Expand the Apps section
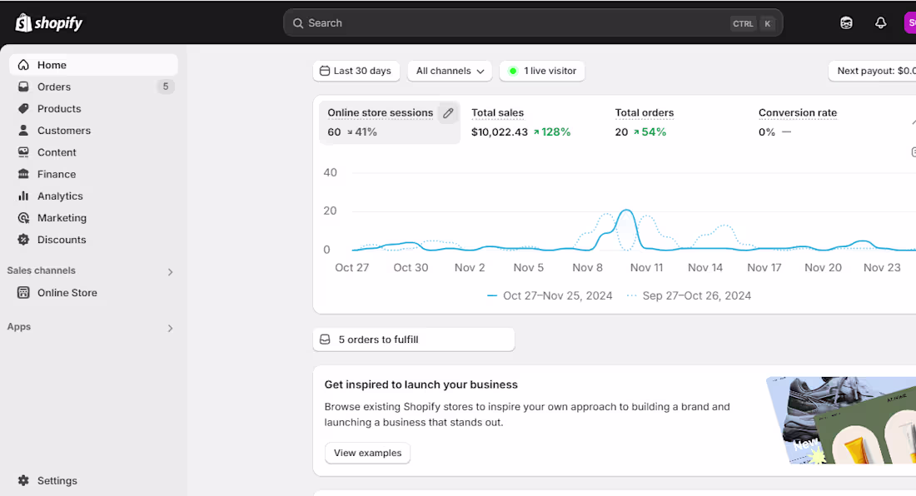 tap(170, 328)
